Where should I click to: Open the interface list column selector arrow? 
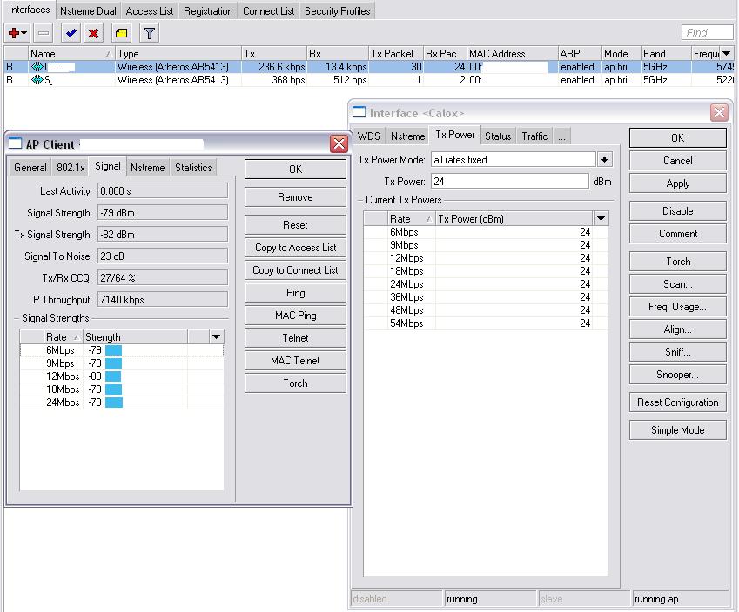727,54
